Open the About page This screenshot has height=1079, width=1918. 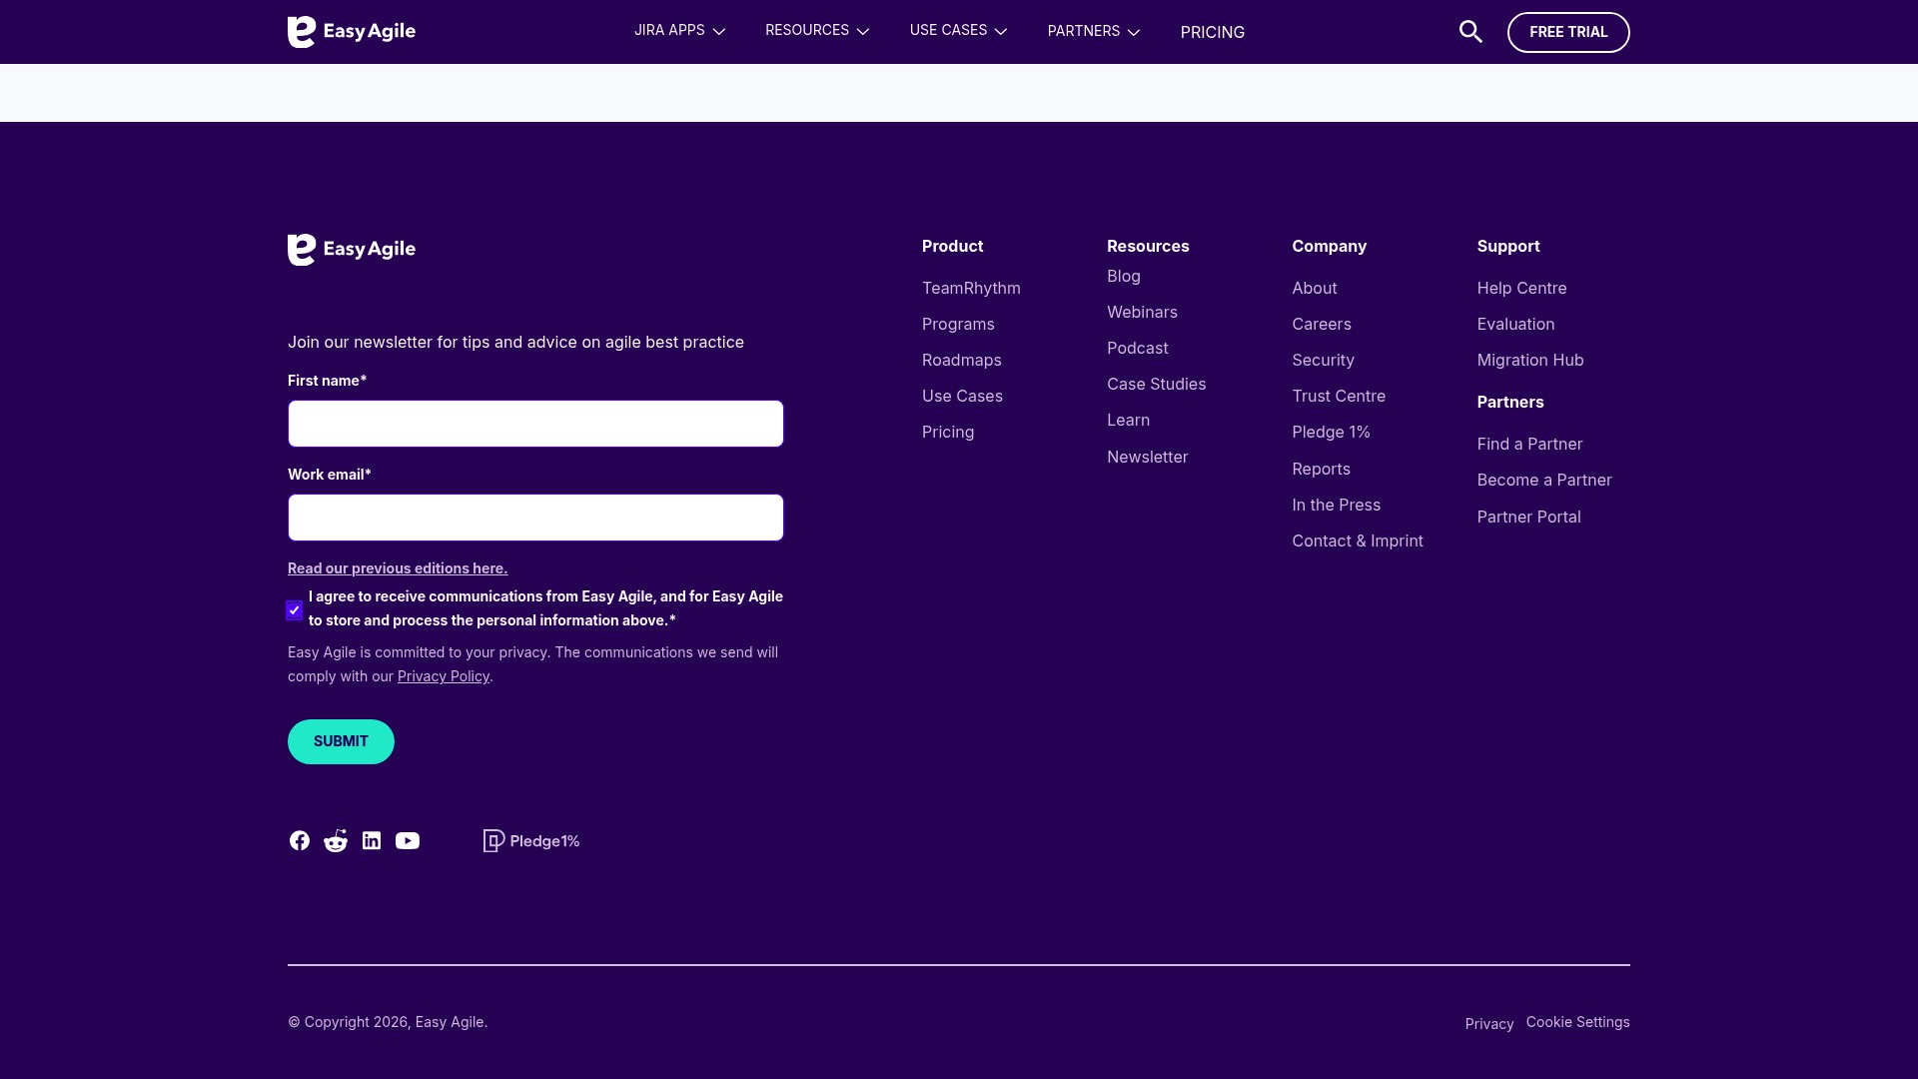pos(1315,288)
